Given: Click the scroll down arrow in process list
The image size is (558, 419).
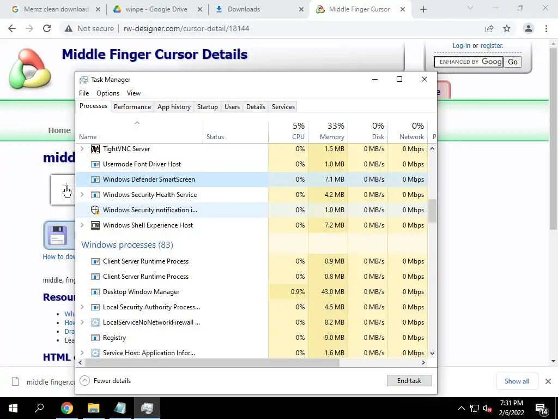Looking at the screenshot, I should pyautogui.click(x=432, y=354).
